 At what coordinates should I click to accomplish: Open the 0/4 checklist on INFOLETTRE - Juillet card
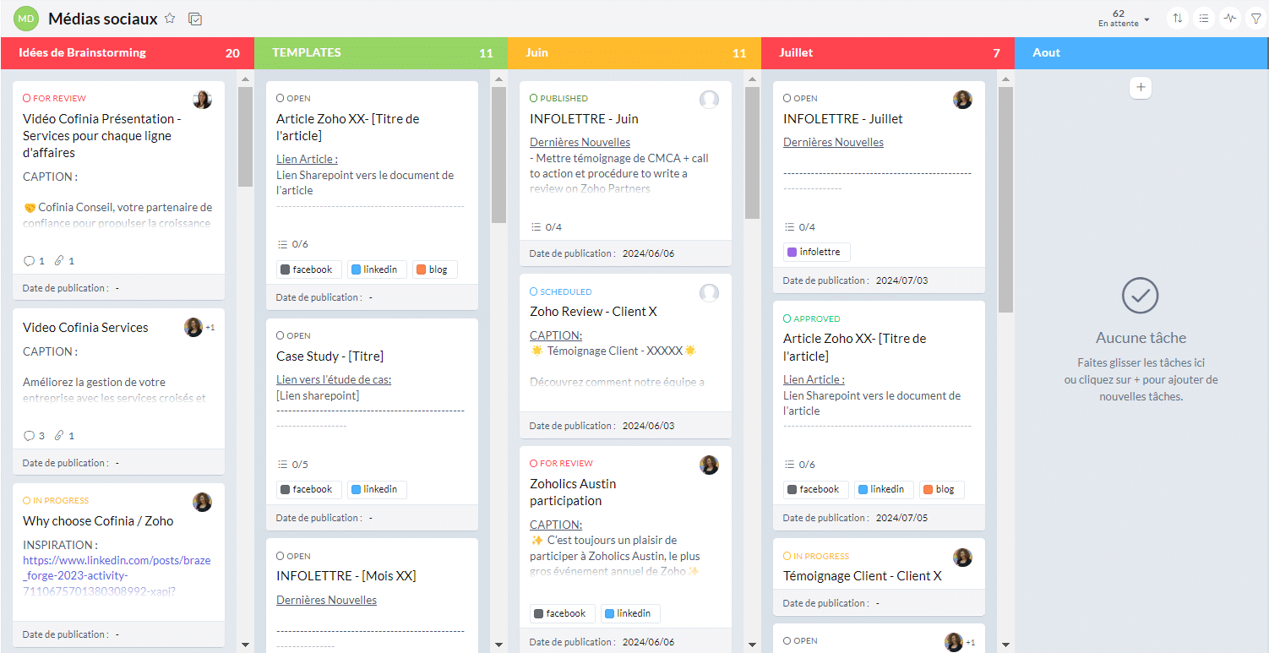point(799,227)
